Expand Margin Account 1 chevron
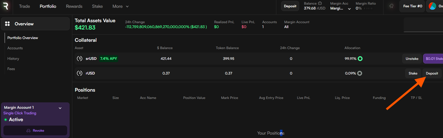Viewport: 443px width, 138px height. coord(60,108)
